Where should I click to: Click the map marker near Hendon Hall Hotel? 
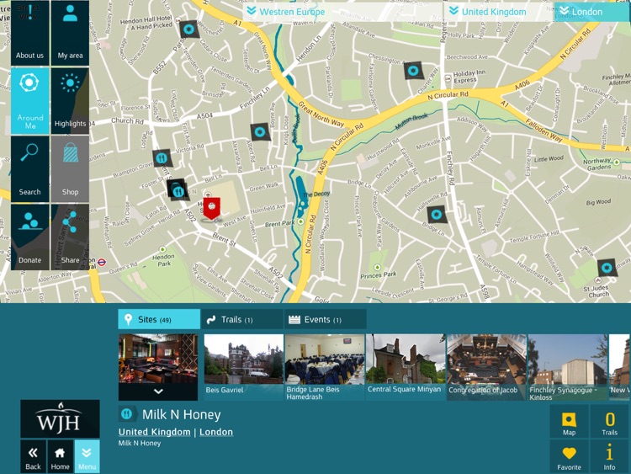pos(188,29)
